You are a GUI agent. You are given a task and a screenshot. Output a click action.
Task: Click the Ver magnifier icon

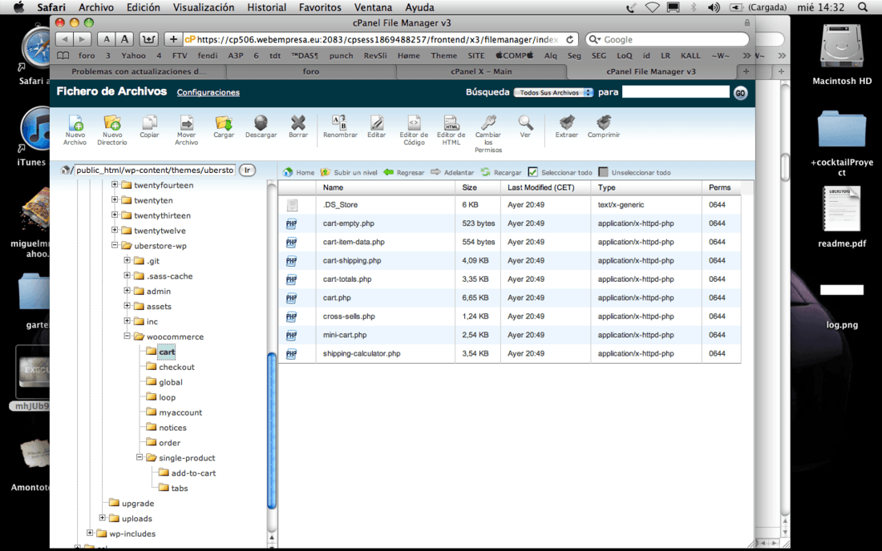(x=525, y=127)
